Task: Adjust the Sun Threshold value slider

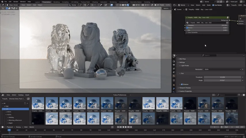Action: [222, 77]
